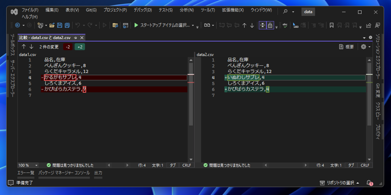Open the ソリューション エクスプローラー side tab
Screen dimensions: 391x195
click(378, 56)
